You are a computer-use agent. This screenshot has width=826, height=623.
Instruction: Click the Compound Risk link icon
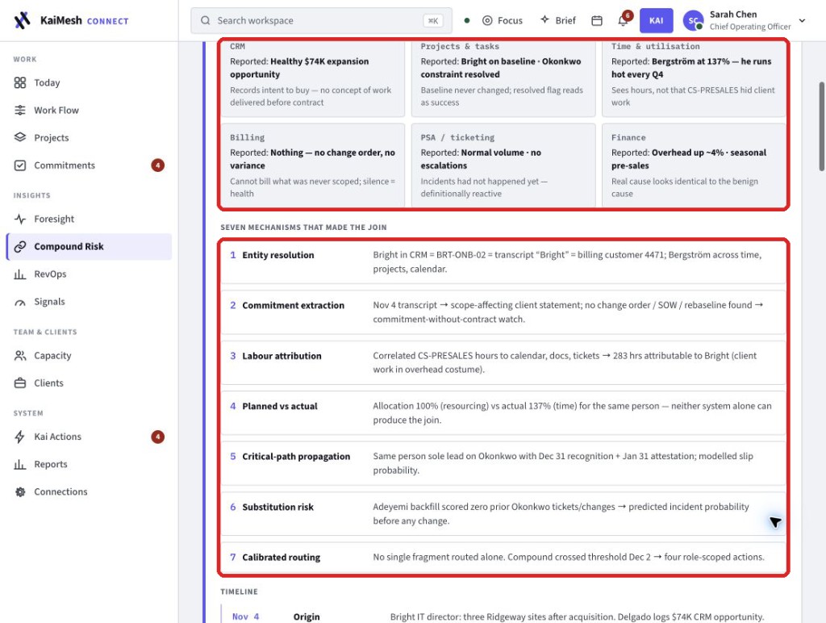[x=20, y=247]
